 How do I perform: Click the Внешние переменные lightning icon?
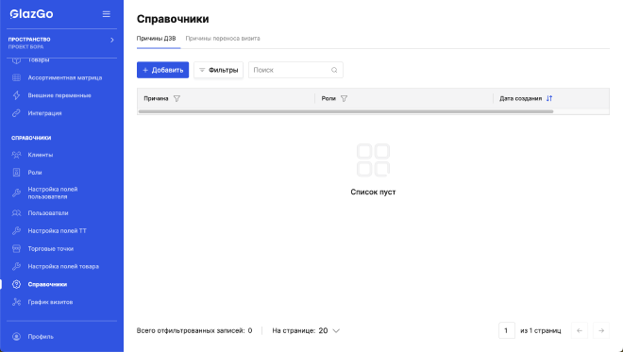(x=16, y=95)
